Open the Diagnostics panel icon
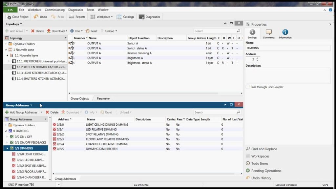 pos(141,16)
